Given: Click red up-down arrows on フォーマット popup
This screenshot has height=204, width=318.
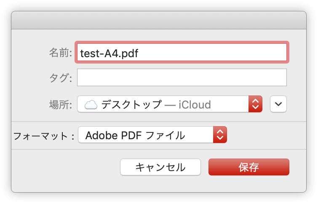Looking at the screenshot, I should point(220,135).
